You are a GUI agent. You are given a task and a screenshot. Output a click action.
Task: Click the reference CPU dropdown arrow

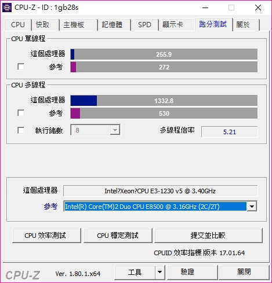[252, 207]
